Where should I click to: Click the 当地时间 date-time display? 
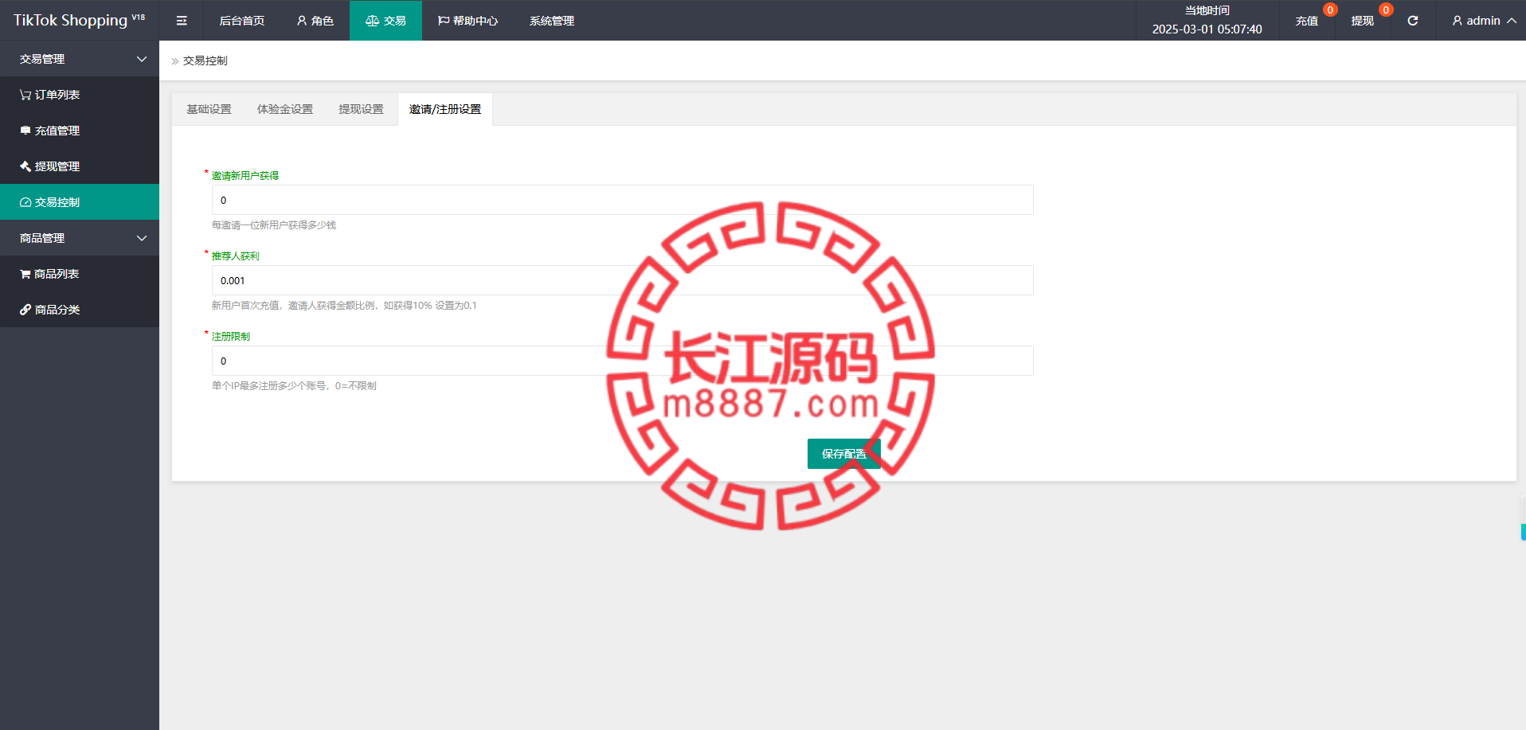point(1207,21)
